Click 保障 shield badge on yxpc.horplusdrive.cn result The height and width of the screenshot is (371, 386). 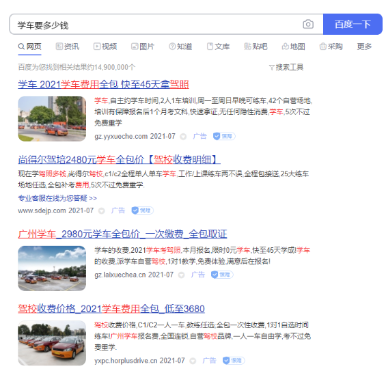(234, 361)
